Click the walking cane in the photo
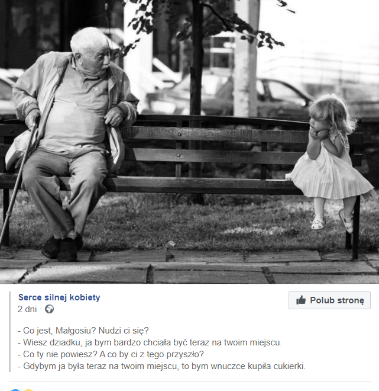The width and height of the screenshot is (379, 391). 17,184
